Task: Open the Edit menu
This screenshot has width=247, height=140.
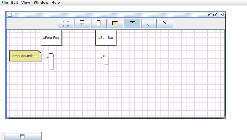Action: [x=15, y=3]
